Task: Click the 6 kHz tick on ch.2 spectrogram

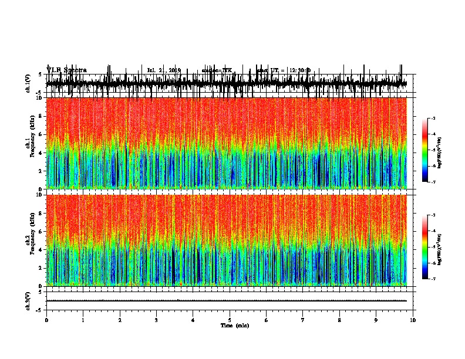Action: tap(41, 232)
